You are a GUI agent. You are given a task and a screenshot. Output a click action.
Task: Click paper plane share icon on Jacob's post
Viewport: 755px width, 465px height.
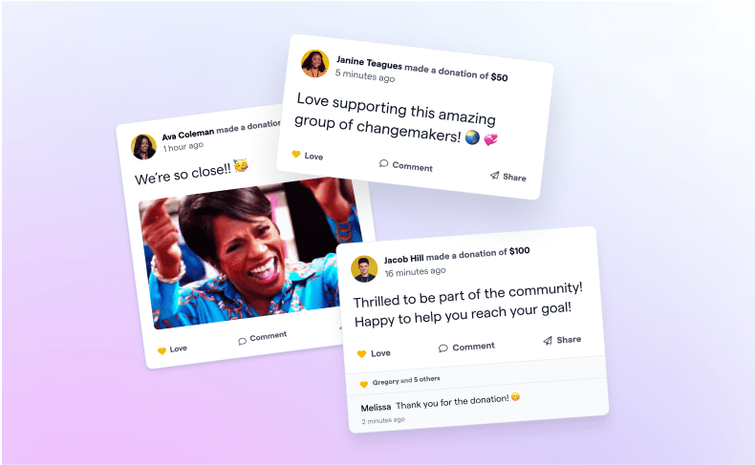coord(548,341)
